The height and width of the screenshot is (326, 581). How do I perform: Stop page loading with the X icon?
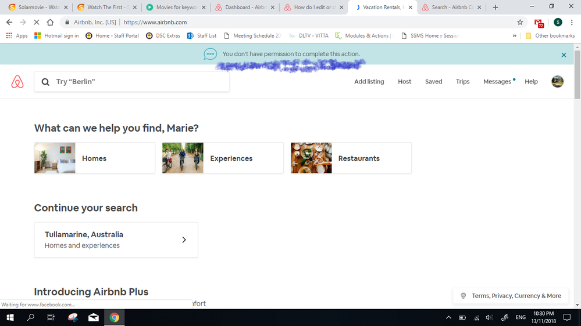pos(36,23)
